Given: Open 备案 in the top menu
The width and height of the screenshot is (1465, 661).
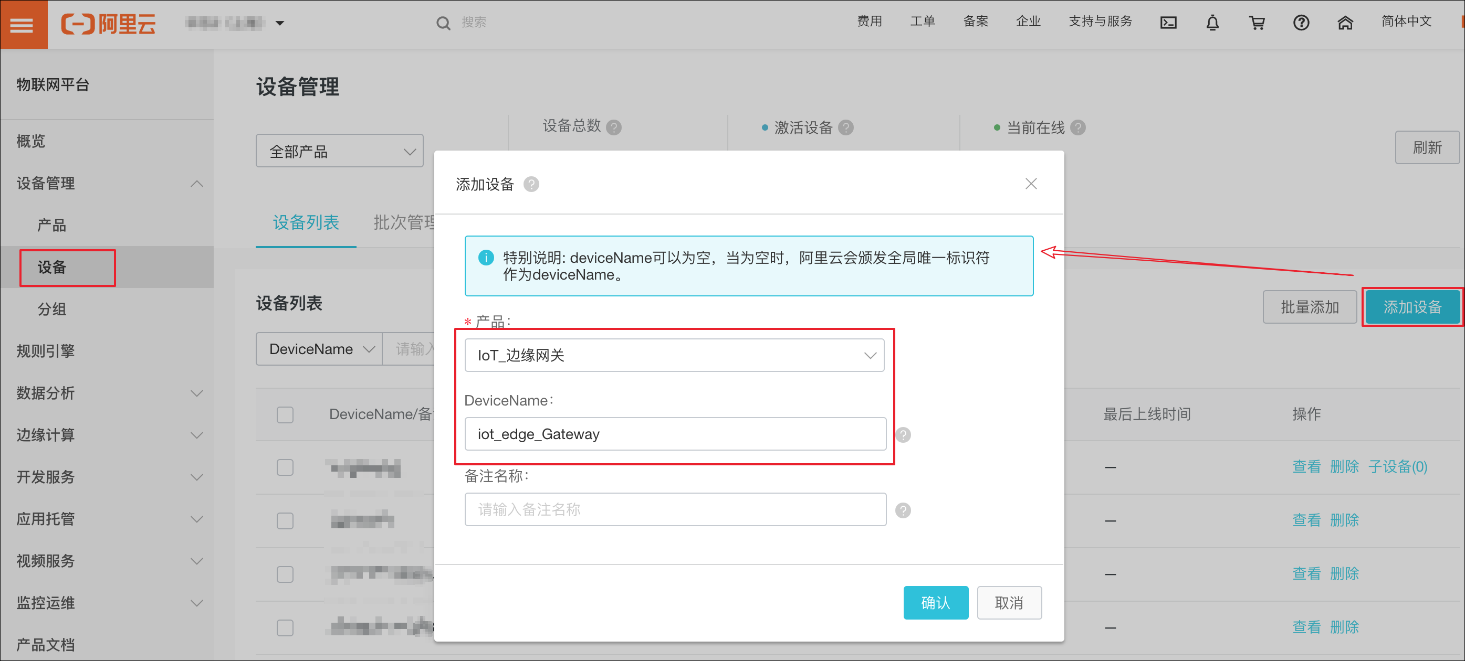Looking at the screenshot, I should (975, 22).
